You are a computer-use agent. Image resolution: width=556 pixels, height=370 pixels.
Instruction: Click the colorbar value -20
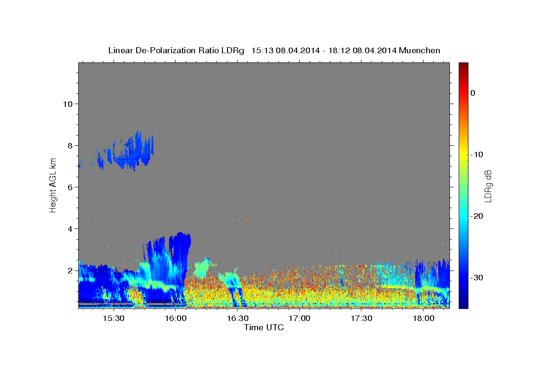click(476, 216)
